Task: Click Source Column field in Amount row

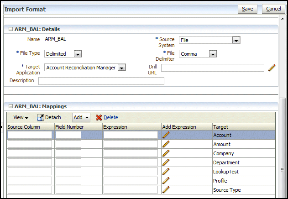Action: click(x=30, y=144)
